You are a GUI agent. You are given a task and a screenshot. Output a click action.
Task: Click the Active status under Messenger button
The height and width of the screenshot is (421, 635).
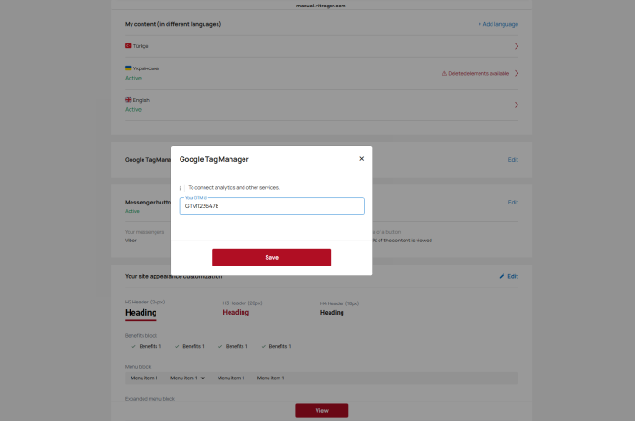point(132,211)
